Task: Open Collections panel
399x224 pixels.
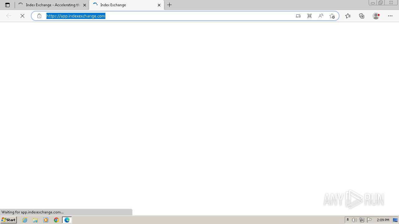Action: point(362,16)
